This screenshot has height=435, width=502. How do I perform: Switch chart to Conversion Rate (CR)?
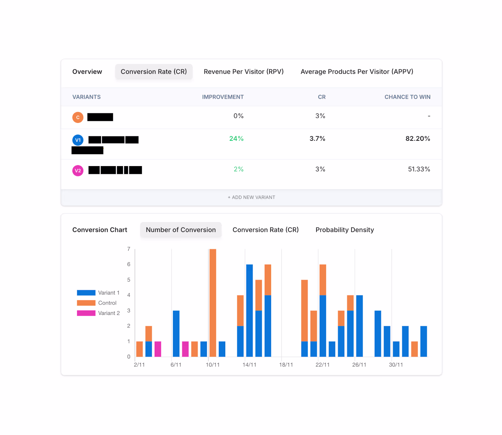265,230
